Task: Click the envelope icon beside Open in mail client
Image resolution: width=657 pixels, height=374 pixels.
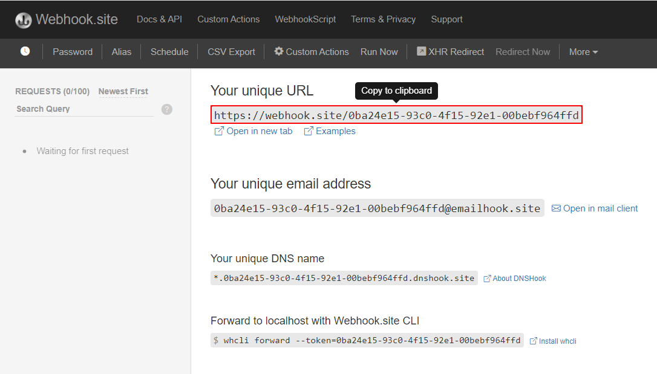Action: (x=555, y=208)
